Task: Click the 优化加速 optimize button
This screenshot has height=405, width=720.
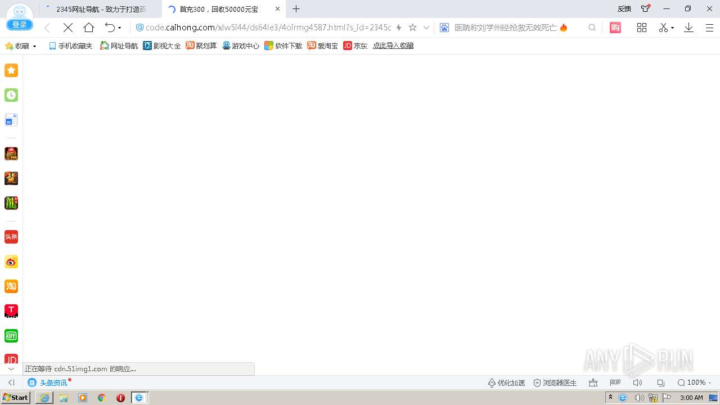Action: coord(506,382)
